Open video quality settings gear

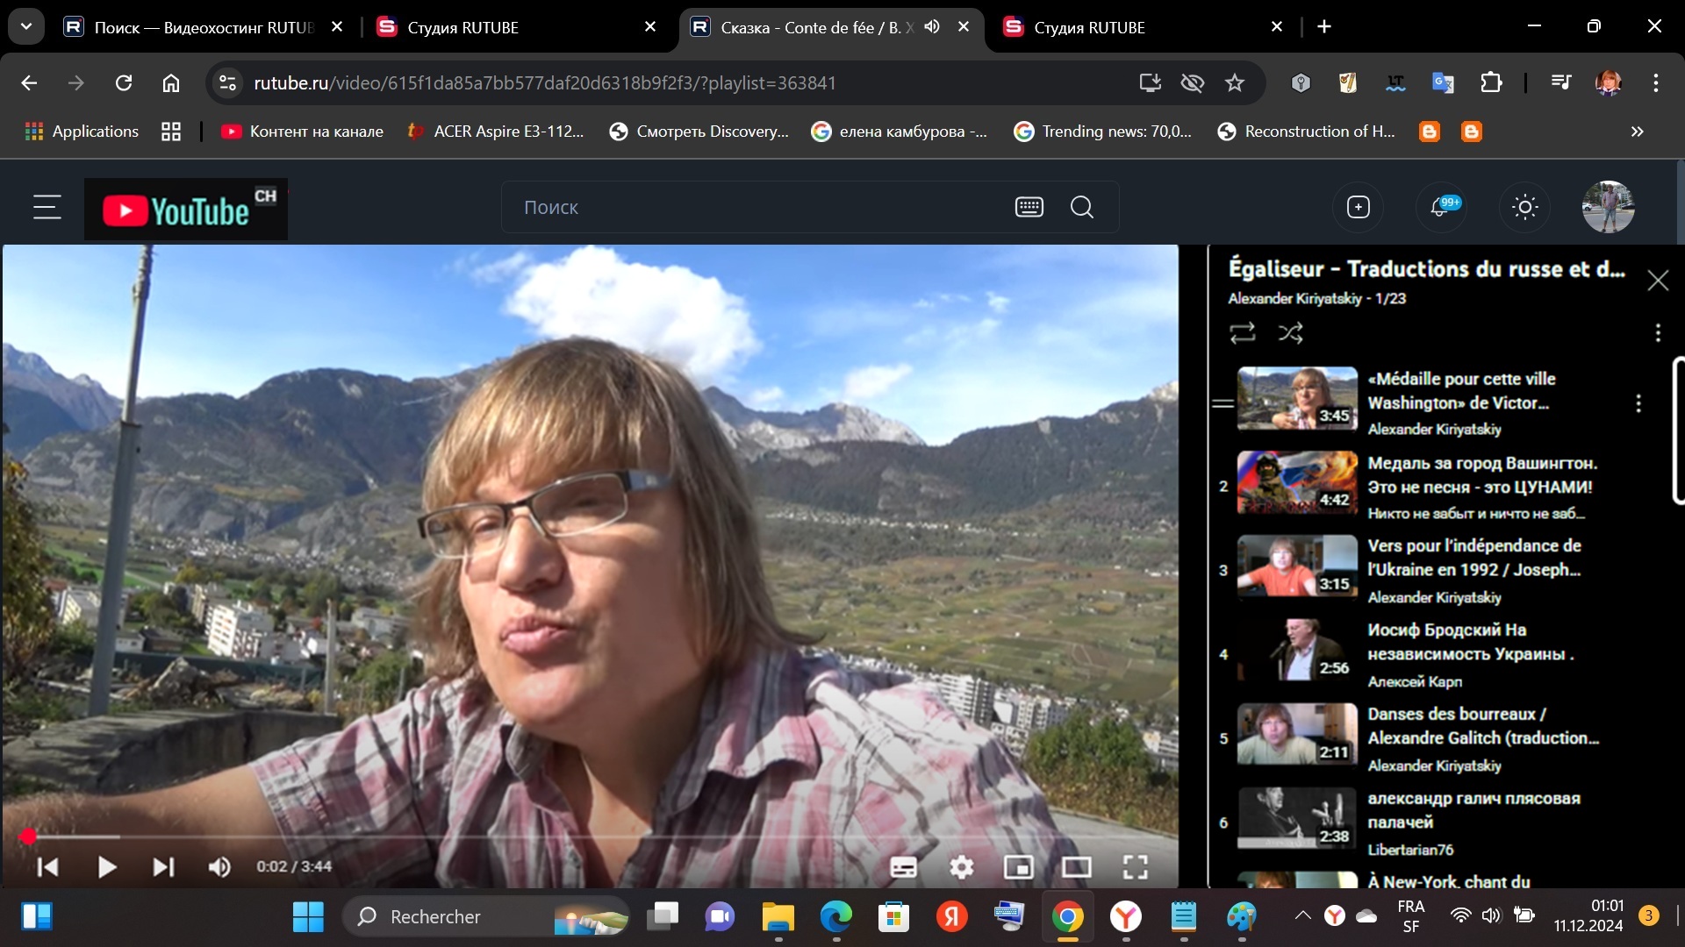click(x=961, y=867)
